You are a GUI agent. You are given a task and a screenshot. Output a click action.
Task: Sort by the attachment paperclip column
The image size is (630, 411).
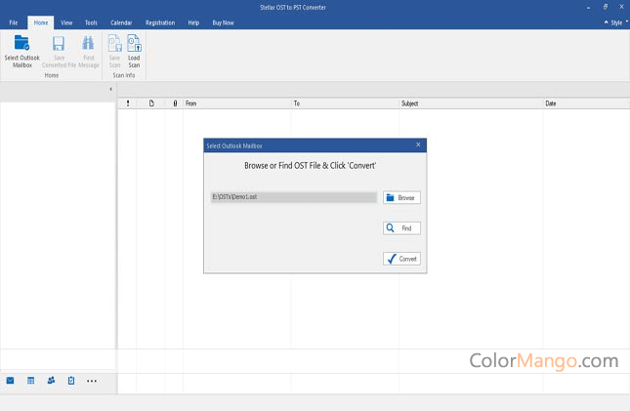[175, 103]
